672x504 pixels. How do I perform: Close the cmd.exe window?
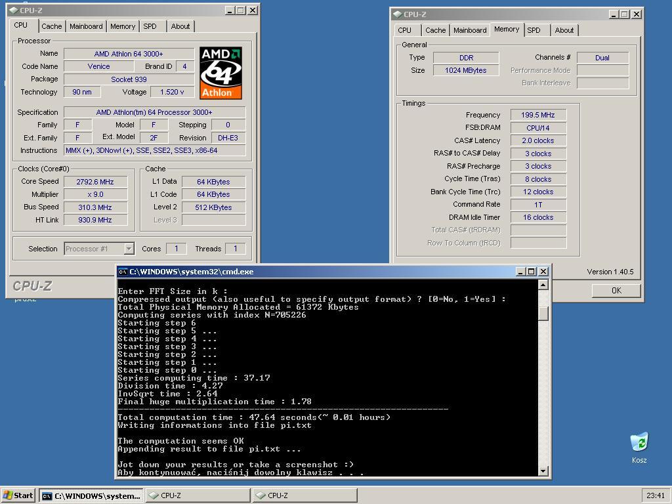pos(543,272)
